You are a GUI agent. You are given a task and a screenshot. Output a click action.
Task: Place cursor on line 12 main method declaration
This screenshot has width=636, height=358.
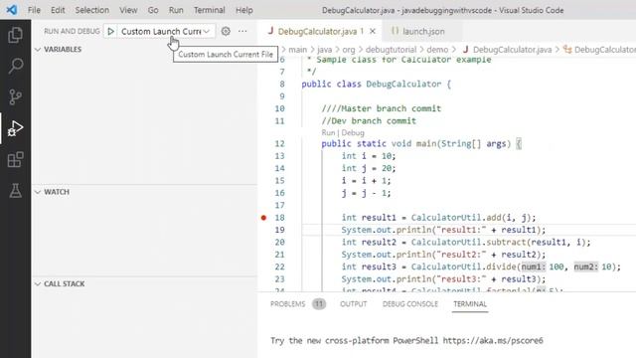click(x=421, y=143)
